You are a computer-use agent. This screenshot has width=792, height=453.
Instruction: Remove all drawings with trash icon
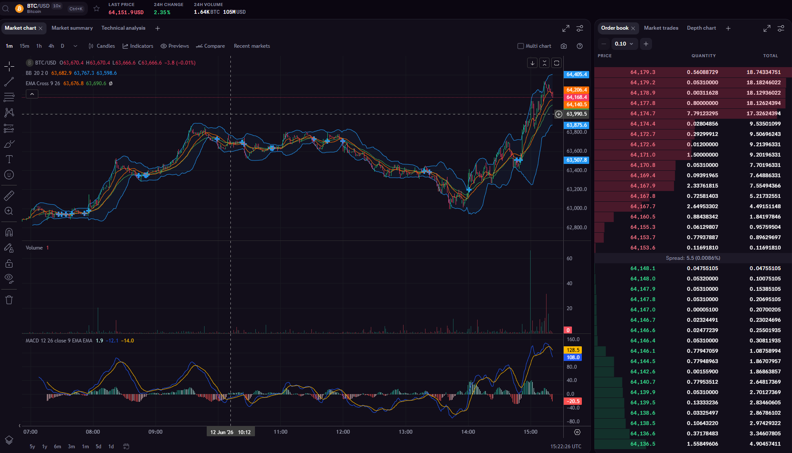pyautogui.click(x=9, y=300)
